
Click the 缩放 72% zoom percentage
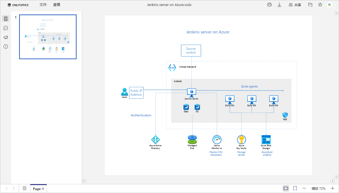tap(318, 188)
